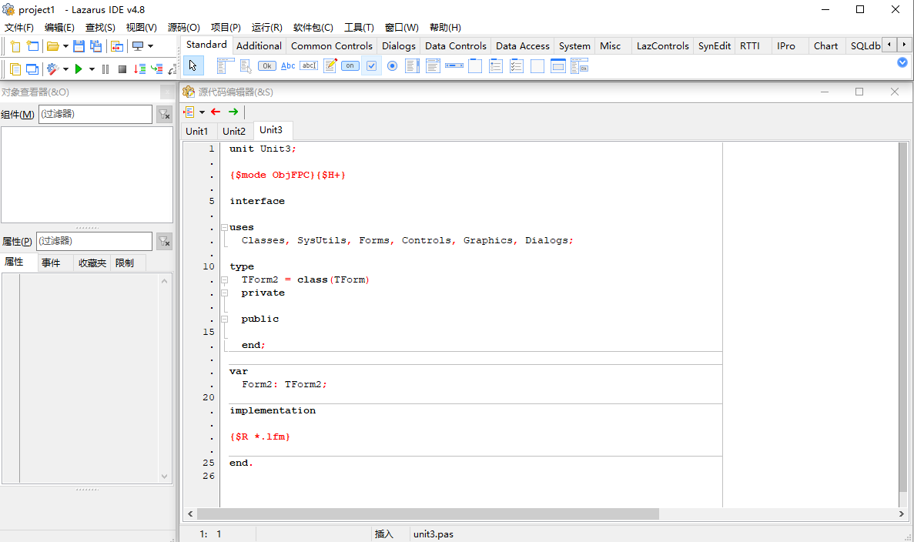914x542 pixels.
Task: Pick the TRadioButton component in palette
Action: pos(392,66)
